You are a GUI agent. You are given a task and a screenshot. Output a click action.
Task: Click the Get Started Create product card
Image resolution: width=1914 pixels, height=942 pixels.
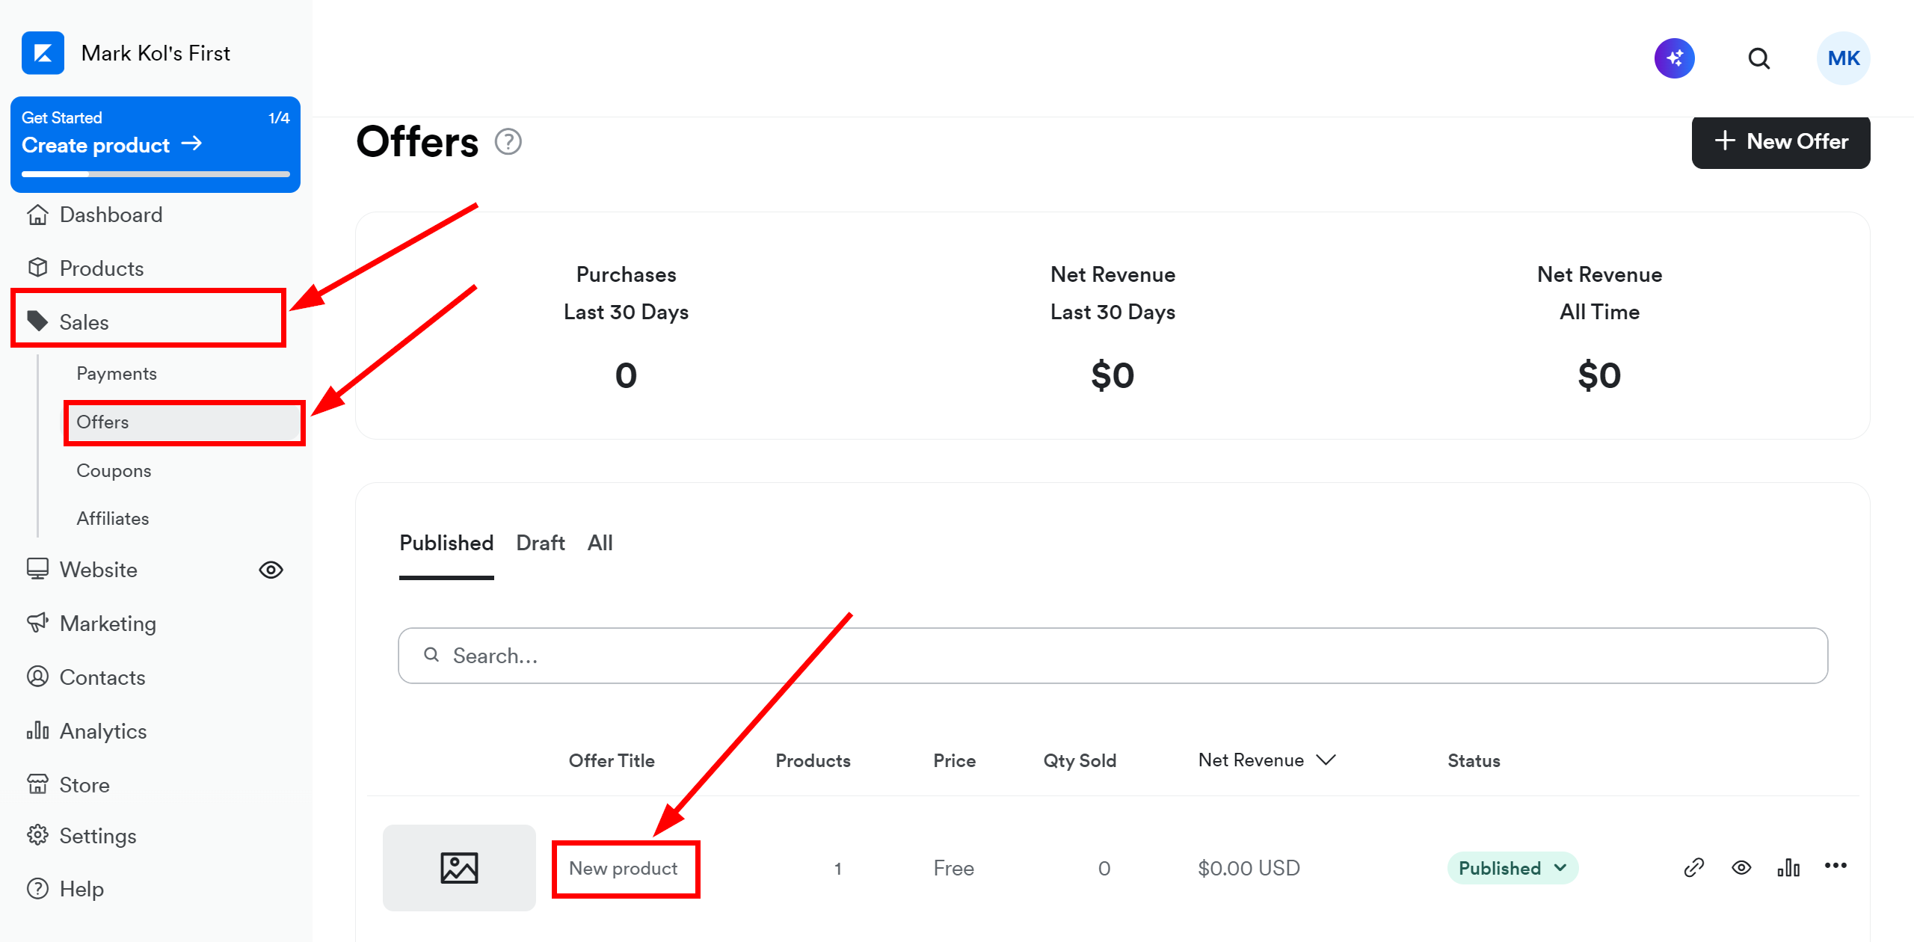point(156,144)
